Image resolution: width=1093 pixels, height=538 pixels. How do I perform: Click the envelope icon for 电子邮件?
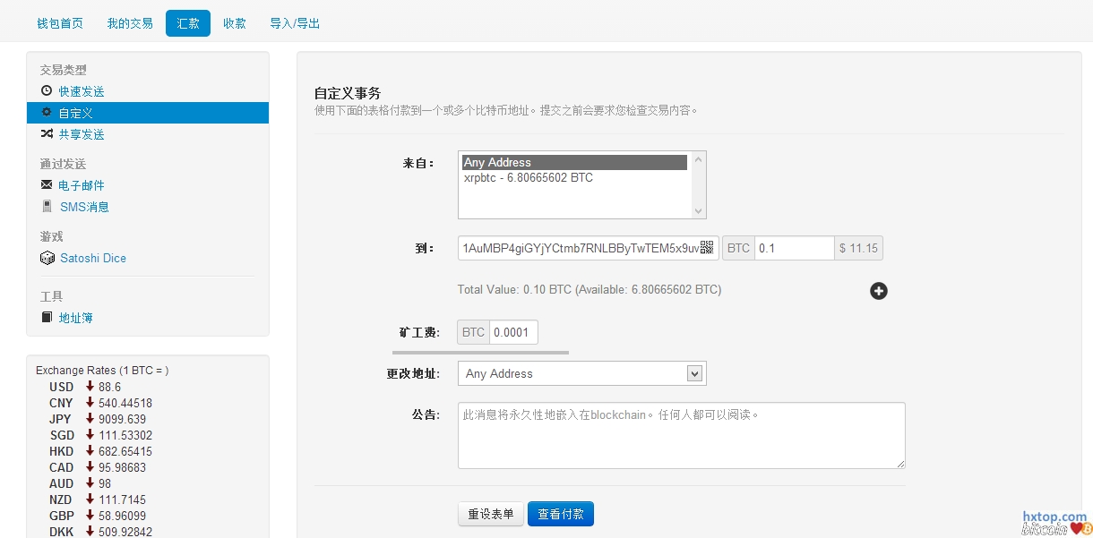(x=47, y=185)
